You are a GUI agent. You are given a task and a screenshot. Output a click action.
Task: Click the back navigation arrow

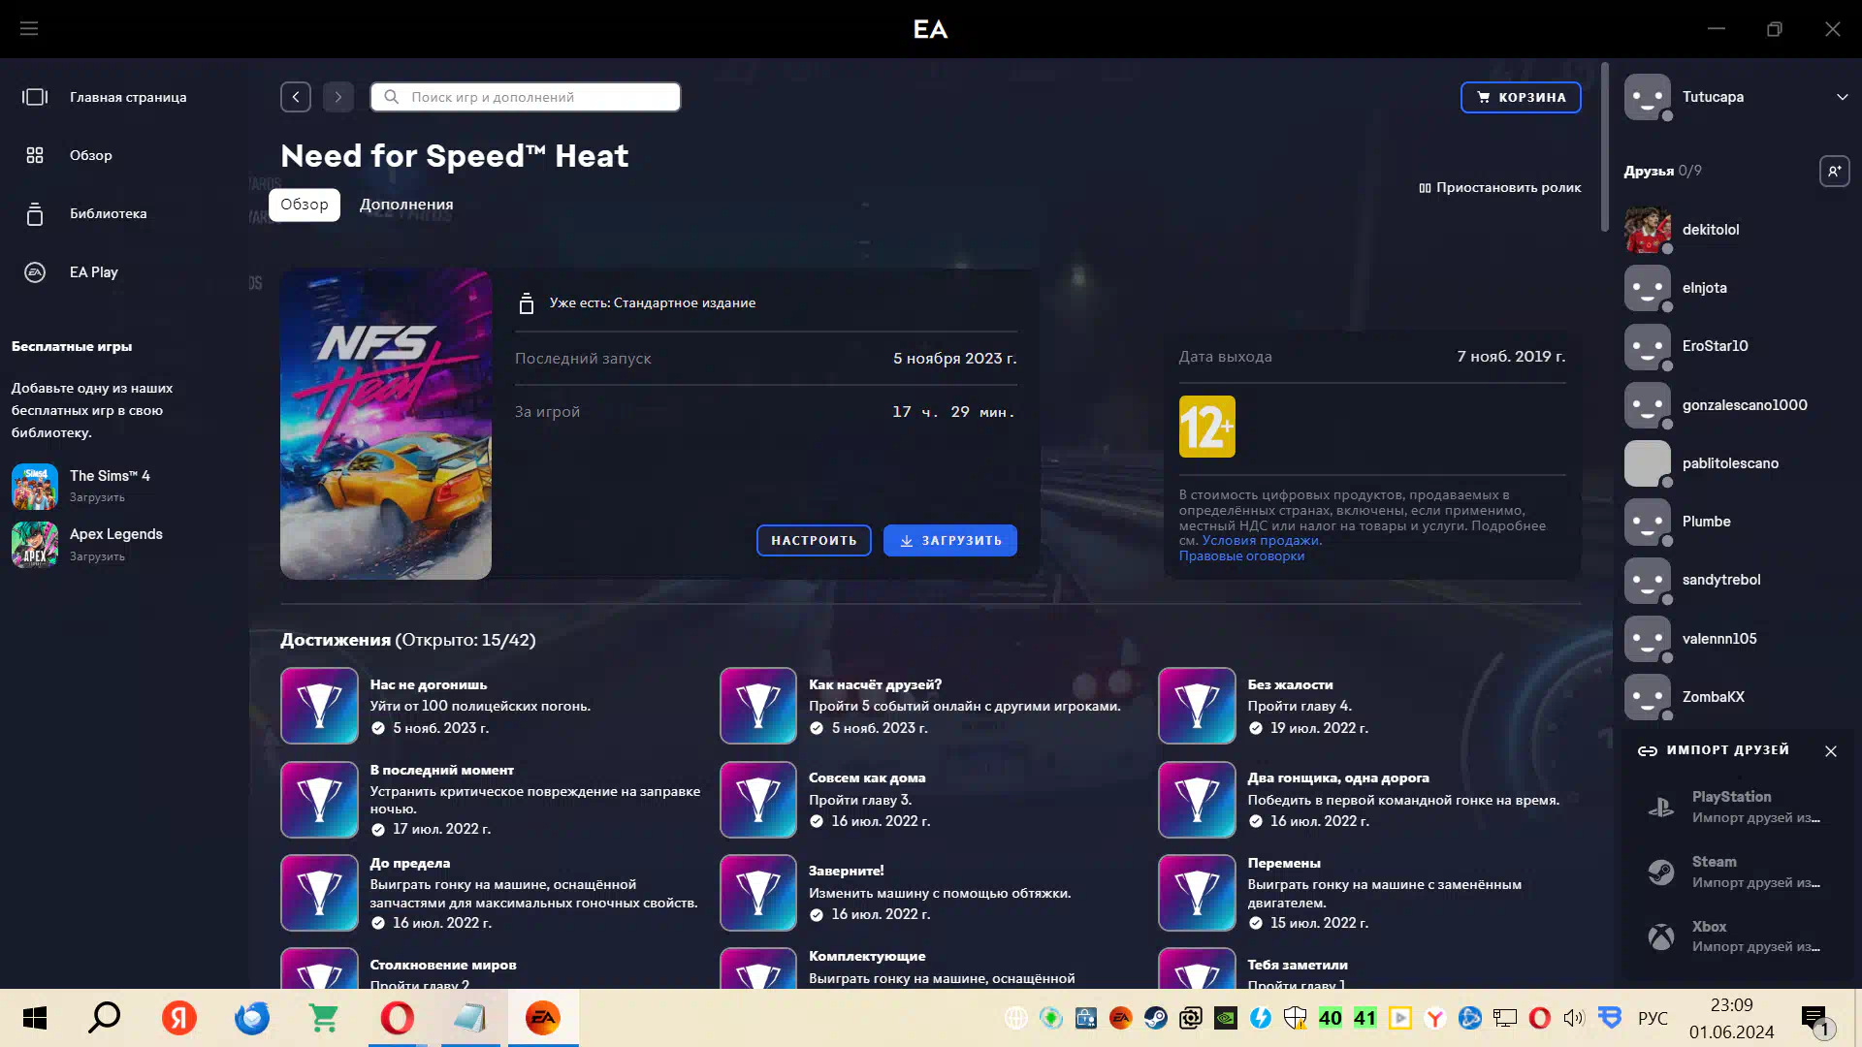[x=296, y=97]
